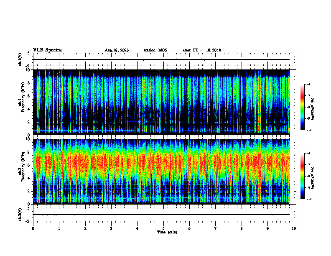The height and width of the screenshot is (256, 331).
Task: Click the time-axis tick label "10"
Action: (294, 228)
